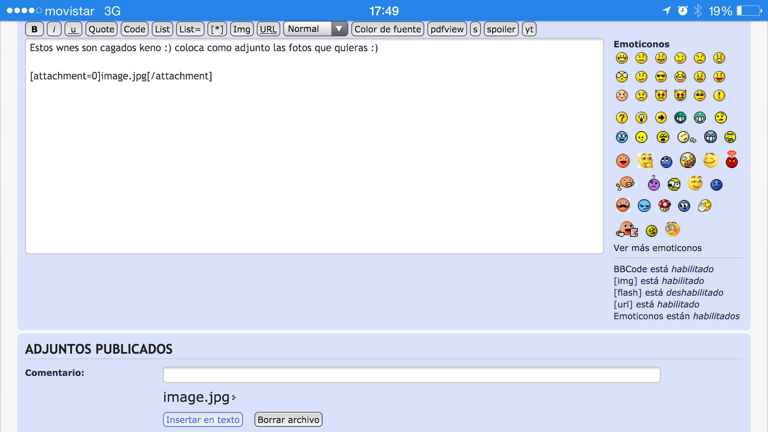
Task: Insert the right arrow emoticon
Action: pyautogui.click(x=661, y=118)
